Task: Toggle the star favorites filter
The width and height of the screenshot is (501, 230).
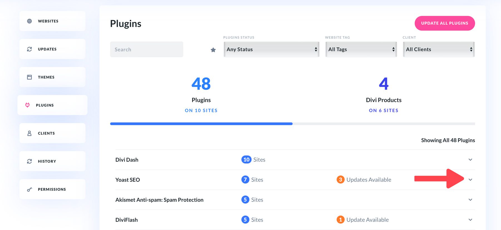Action: click(213, 50)
